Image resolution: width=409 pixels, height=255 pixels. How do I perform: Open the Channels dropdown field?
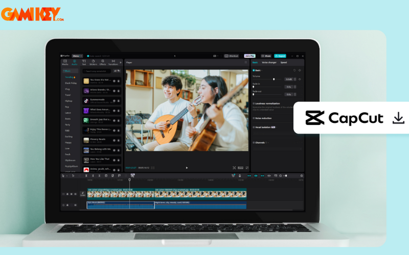point(278,148)
